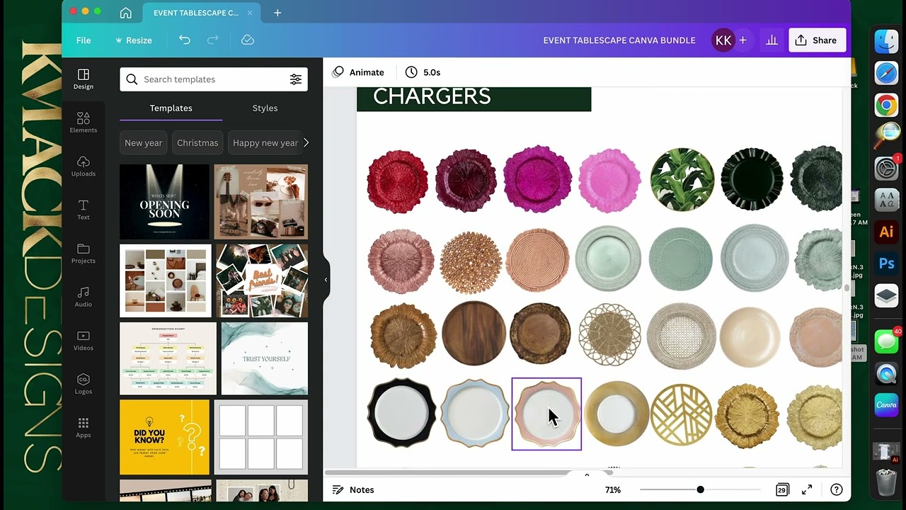Screen dimensions: 906x510
Task: Open the help question mark
Action: pos(836,489)
